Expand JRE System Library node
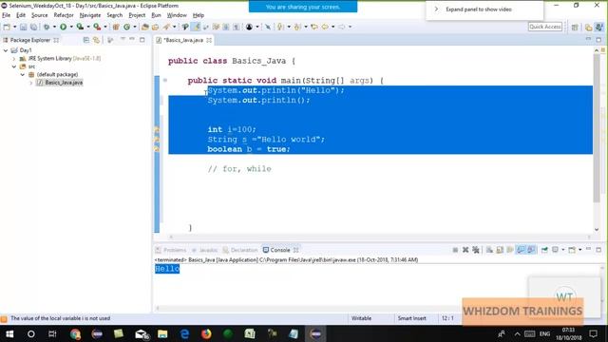608x342 pixels. click(x=14, y=59)
